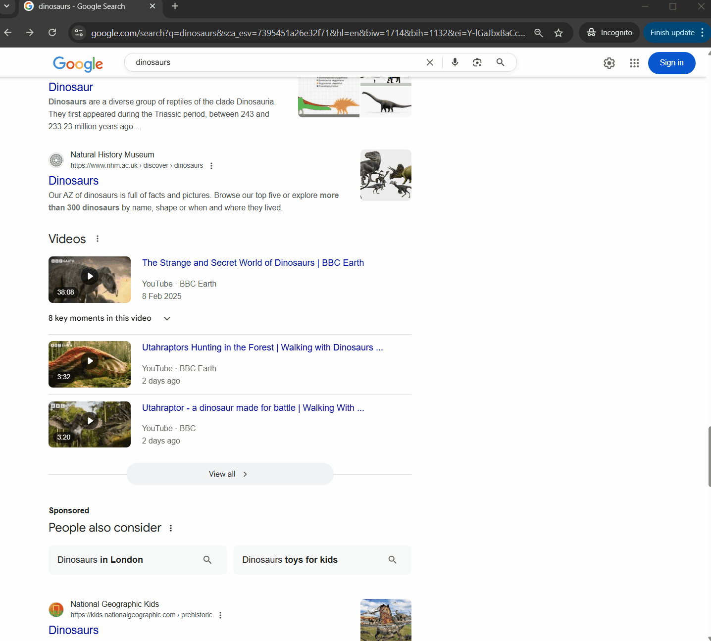Viewport: 711px width, 641px height.
Task: Open more options for Natural History Museum result
Action: point(211,166)
